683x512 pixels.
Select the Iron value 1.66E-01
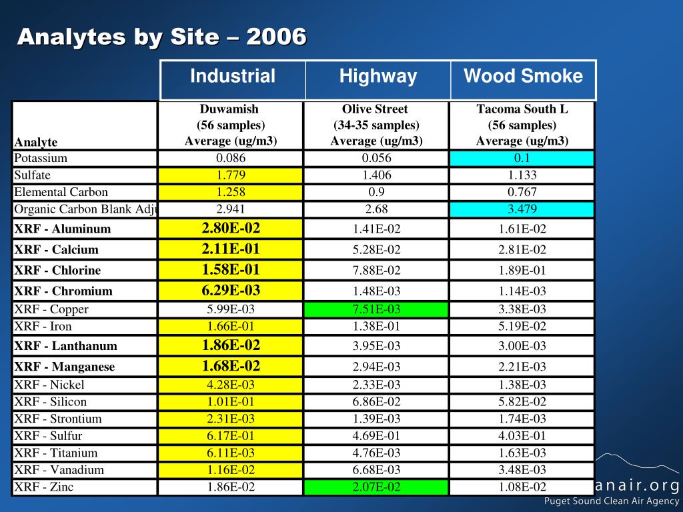pyautogui.click(x=230, y=327)
